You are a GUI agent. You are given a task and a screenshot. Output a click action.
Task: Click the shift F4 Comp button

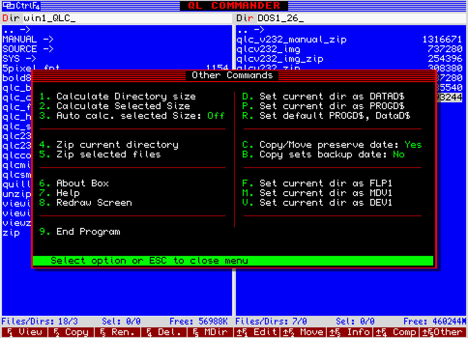tap(396, 332)
